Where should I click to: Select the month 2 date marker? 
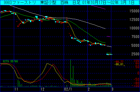coord(89,89)
